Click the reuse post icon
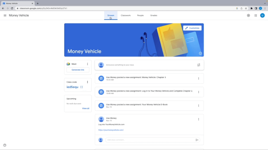 pyautogui.click(x=199, y=65)
